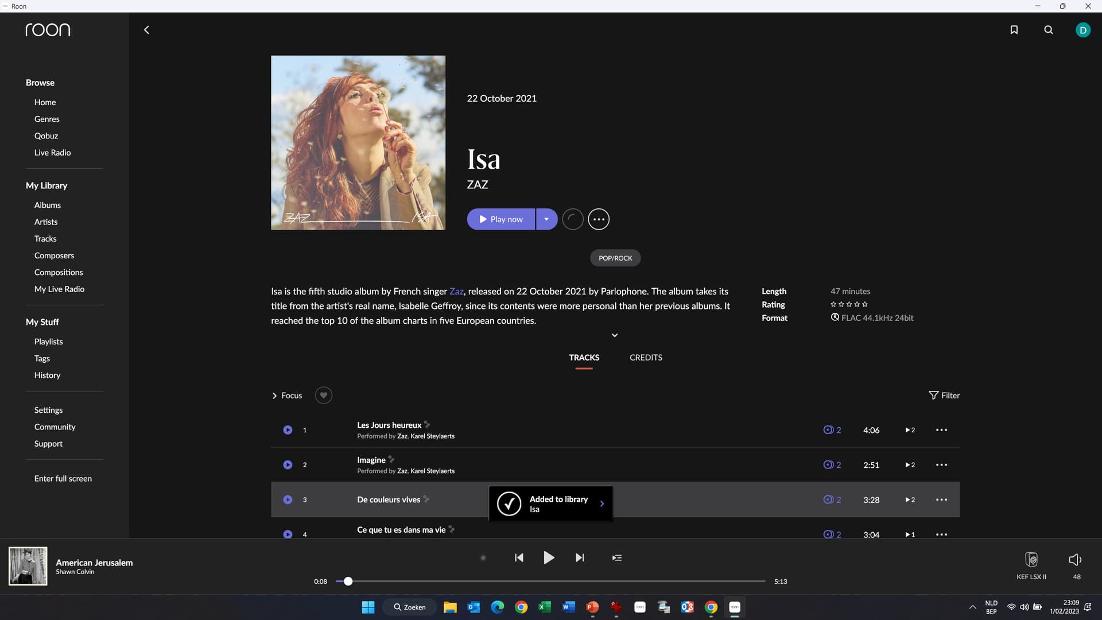Open the Added to library notification arrow
The width and height of the screenshot is (1102, 620).
[x=602, y=504]
